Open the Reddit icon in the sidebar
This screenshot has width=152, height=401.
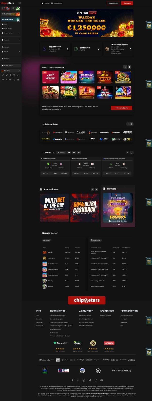pyautogui.click(x=10, y=79)
